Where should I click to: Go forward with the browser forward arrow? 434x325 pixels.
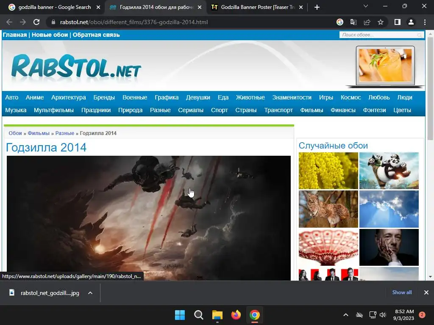pos(23,22)
